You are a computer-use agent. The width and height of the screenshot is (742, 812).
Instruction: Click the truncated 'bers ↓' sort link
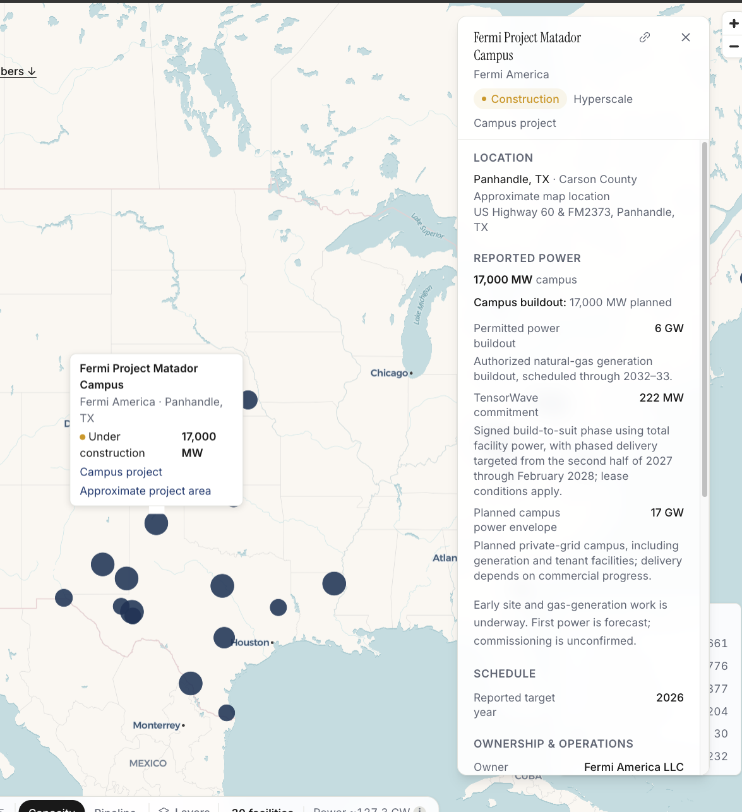tap(18, 71)
